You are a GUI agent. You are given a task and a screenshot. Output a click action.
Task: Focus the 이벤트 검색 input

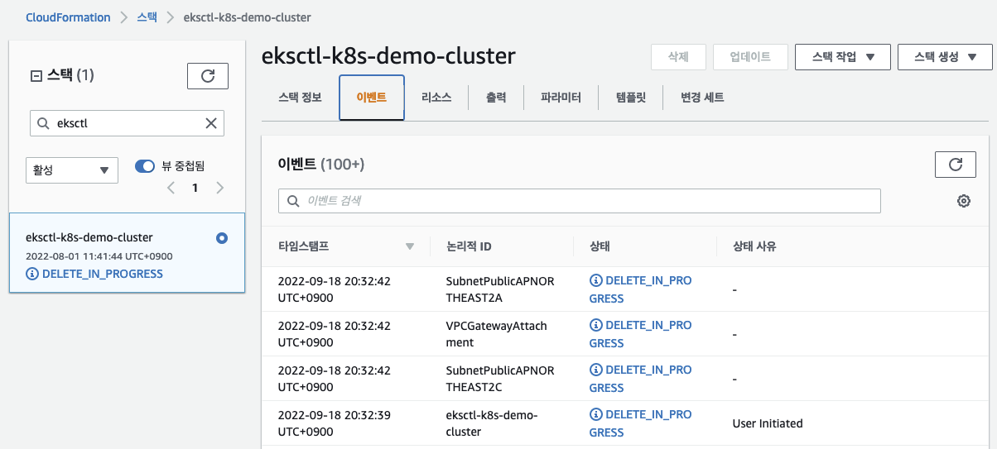click(580, 201)
